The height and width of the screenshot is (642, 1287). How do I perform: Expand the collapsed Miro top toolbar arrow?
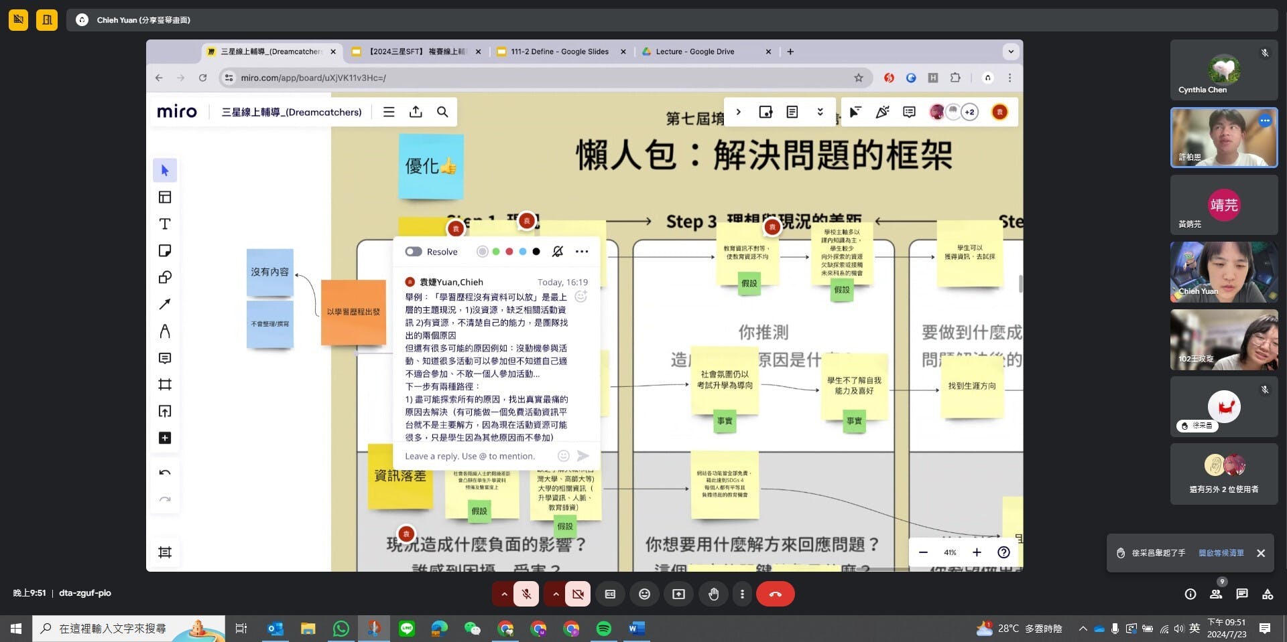click(739, 112)
